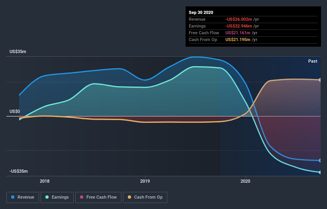Image resolution: width=327 pixels, height=209 pixels.
Task: Click the Sep 30 2020 tooltip date
Action: coord(201,12)
